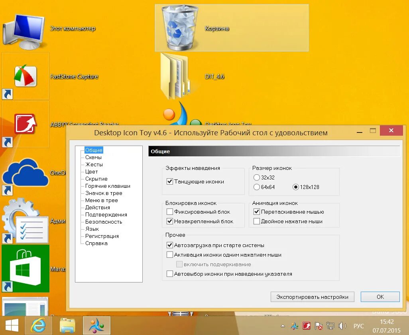Open Горячие клавиши settings section
This screenshot has width=409, height=335.
coord(108,186)
